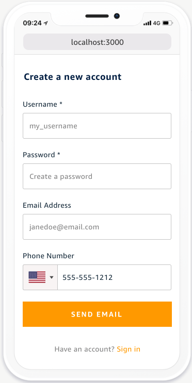Click the Phone Number label

(x=49, y=256)
